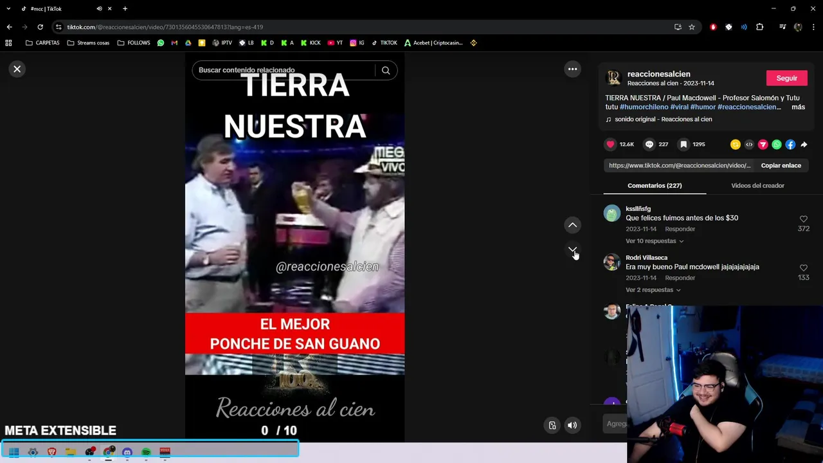Go to next video with down arrow
This screenshot has width=823, height=463.
572,250
